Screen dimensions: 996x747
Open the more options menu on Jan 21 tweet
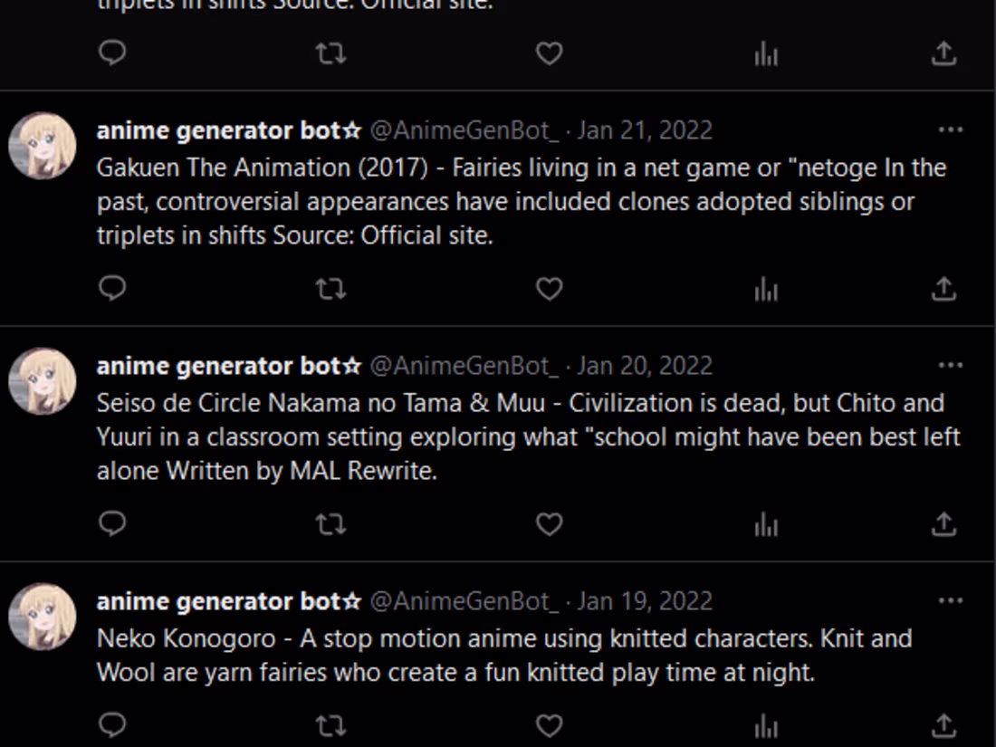(x=951, y=130)
